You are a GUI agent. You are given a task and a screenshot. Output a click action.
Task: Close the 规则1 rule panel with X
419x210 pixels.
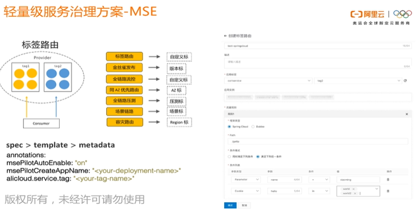tap(407, 114)
